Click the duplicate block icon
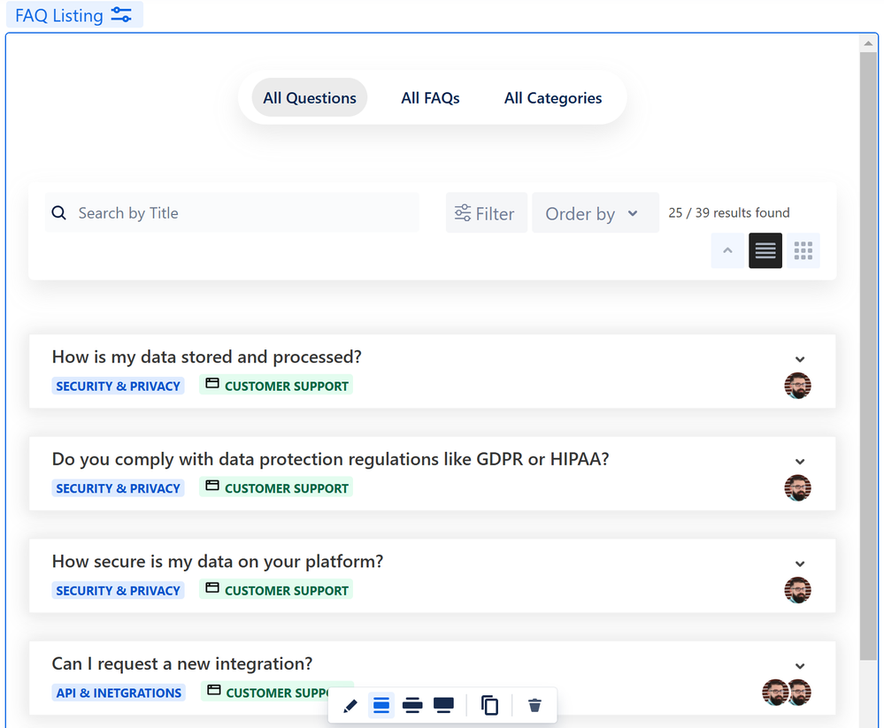The width and height of the screenshot is (884, 728). tap(489, 706)
